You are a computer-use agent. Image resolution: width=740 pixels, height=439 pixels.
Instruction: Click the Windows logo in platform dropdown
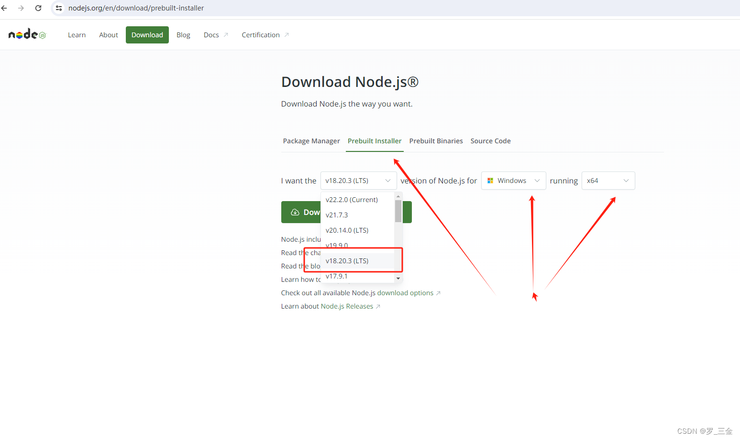click(490, 181)
